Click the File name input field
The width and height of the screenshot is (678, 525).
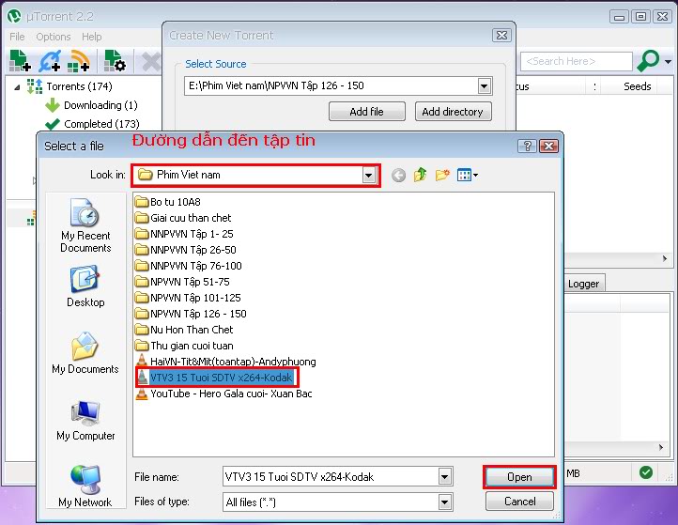(331, 477)
